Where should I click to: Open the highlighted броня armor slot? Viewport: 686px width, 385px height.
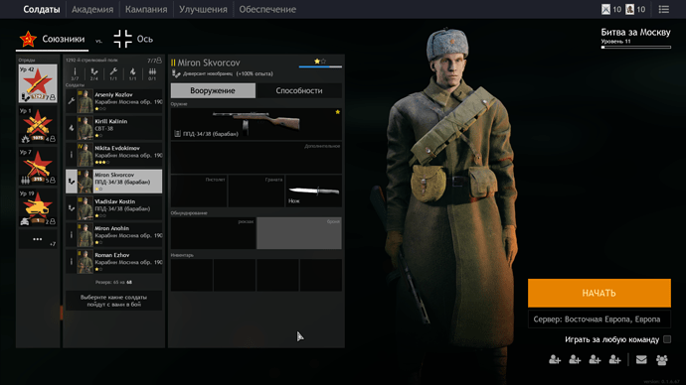(299, 233)
